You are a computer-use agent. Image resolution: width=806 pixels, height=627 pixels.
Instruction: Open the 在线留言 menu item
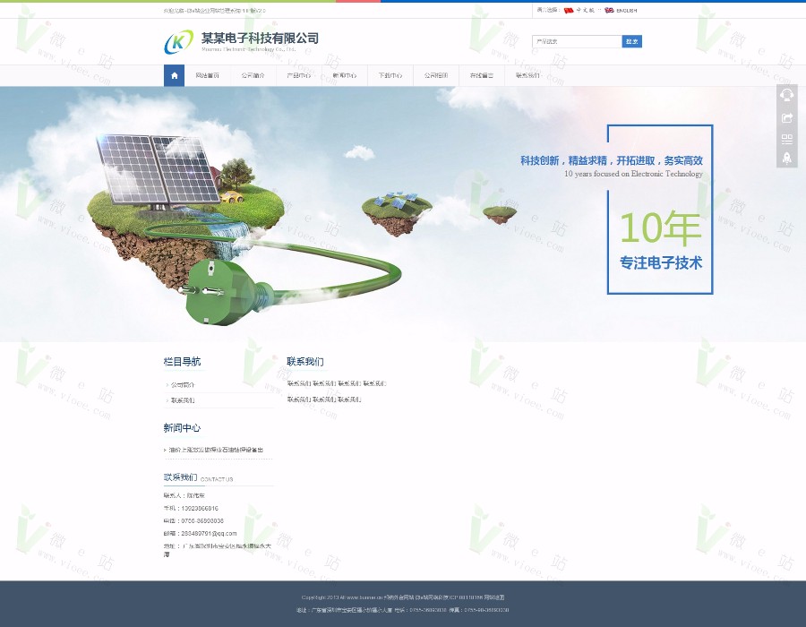click(x=482, y=75)
